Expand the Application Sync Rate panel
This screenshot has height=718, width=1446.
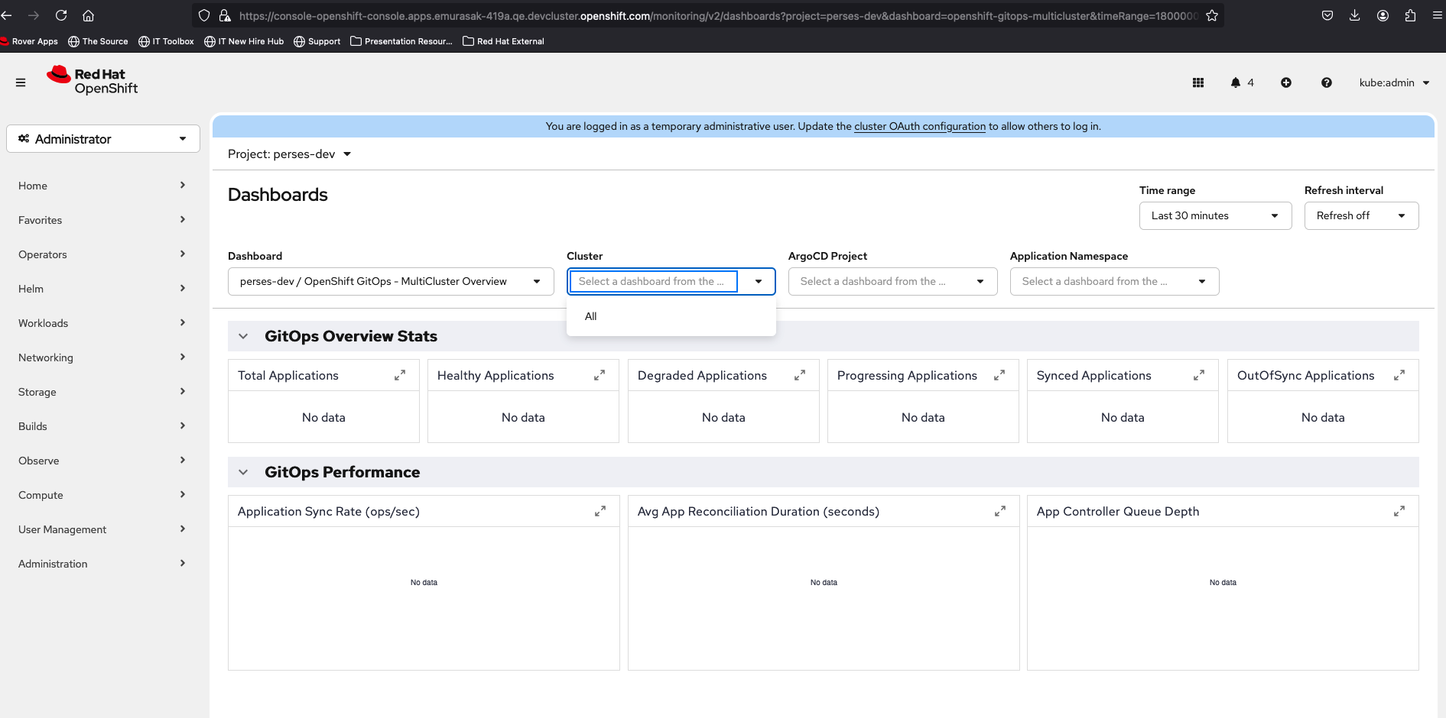[600, 511]
